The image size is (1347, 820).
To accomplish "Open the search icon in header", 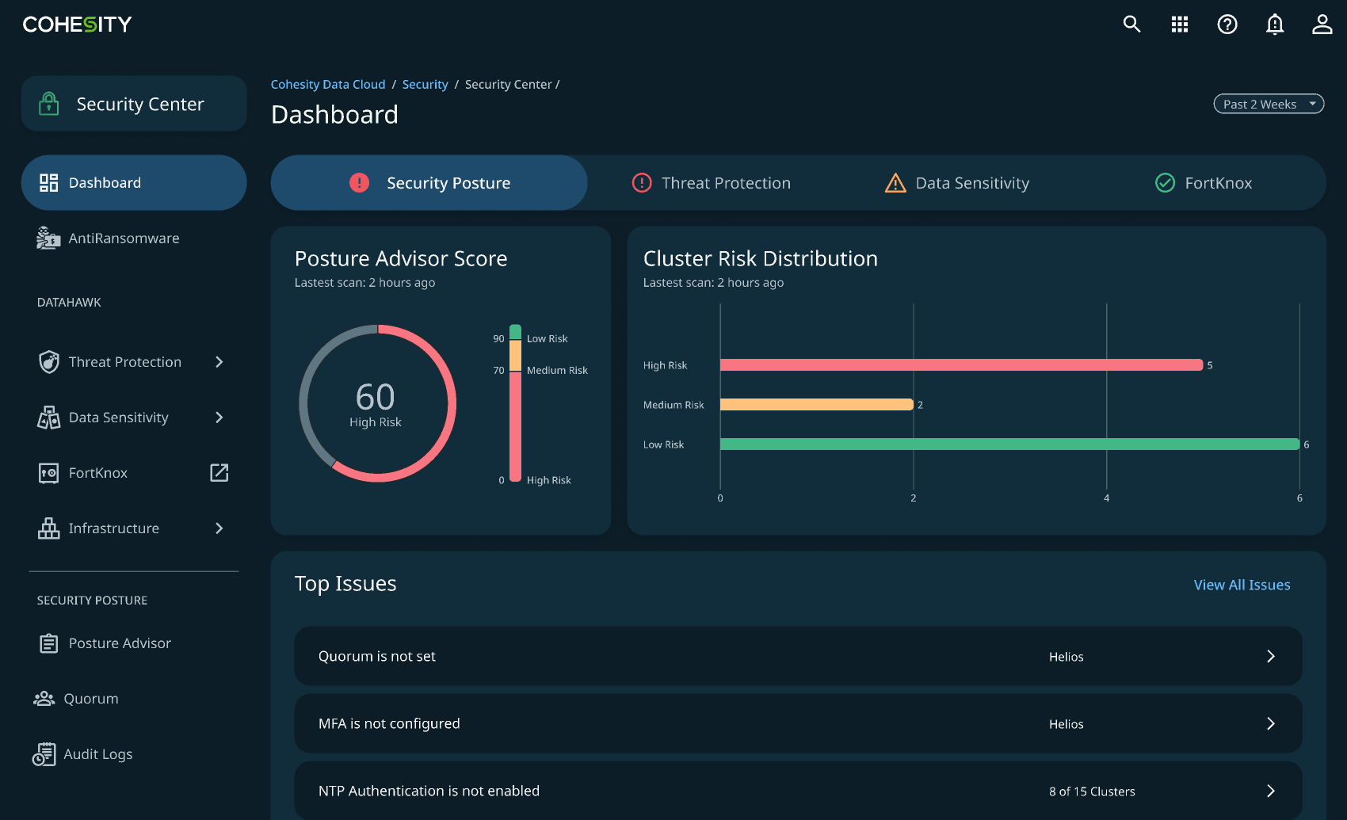I will 1131,25.
